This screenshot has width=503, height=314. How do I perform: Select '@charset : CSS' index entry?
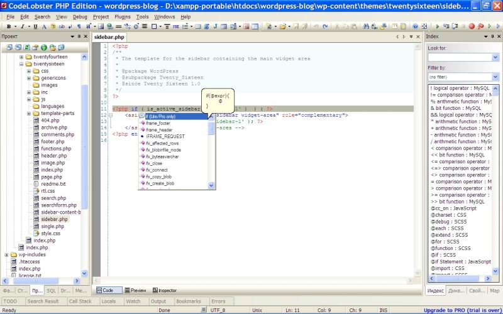tap(447, 215)
